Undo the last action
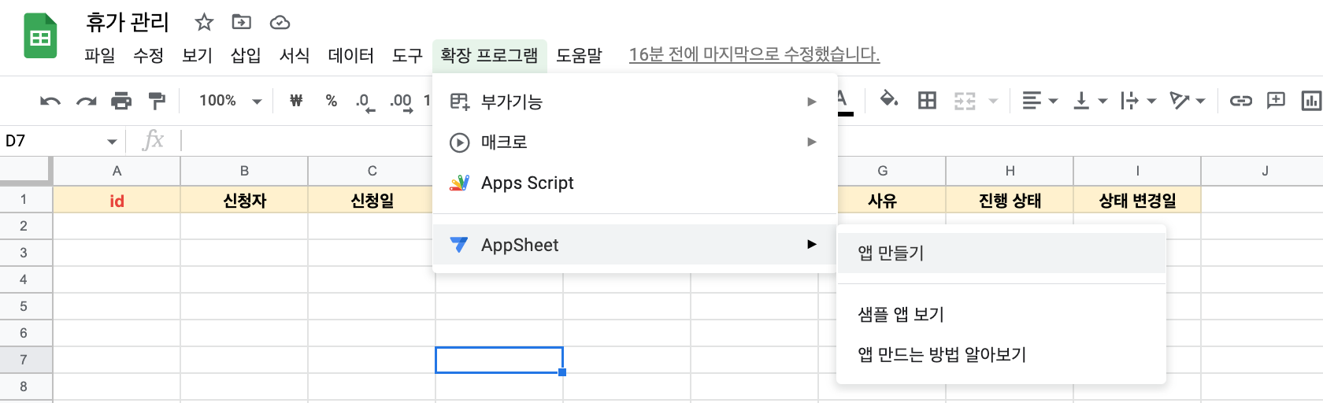Viewport: 1323px width, 403px height. [x=50, y=101]
